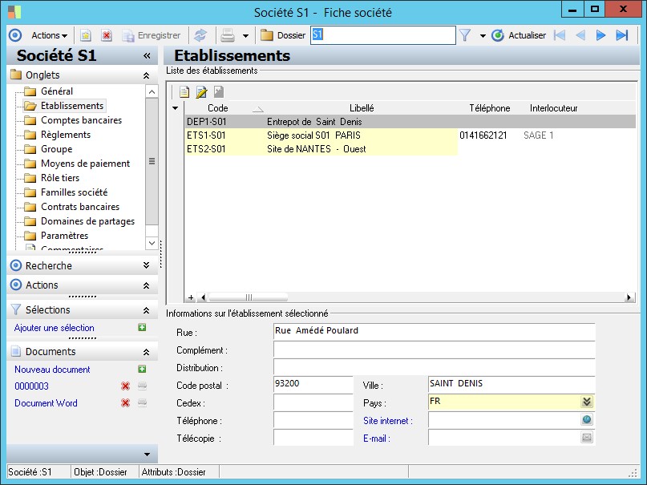
Task: Open website globe icon beside Site internet
Action: coord(587,420)
